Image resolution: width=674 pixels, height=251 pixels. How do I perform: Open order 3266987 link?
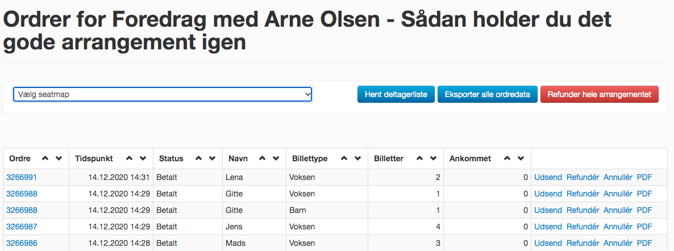[22, 227]
